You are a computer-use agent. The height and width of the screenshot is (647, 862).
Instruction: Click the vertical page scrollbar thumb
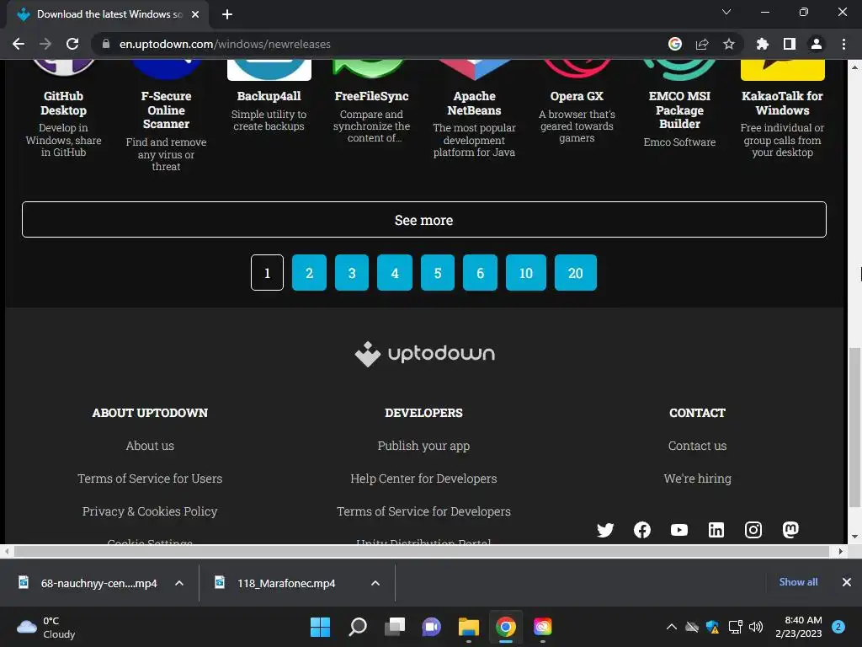point(854,426)
